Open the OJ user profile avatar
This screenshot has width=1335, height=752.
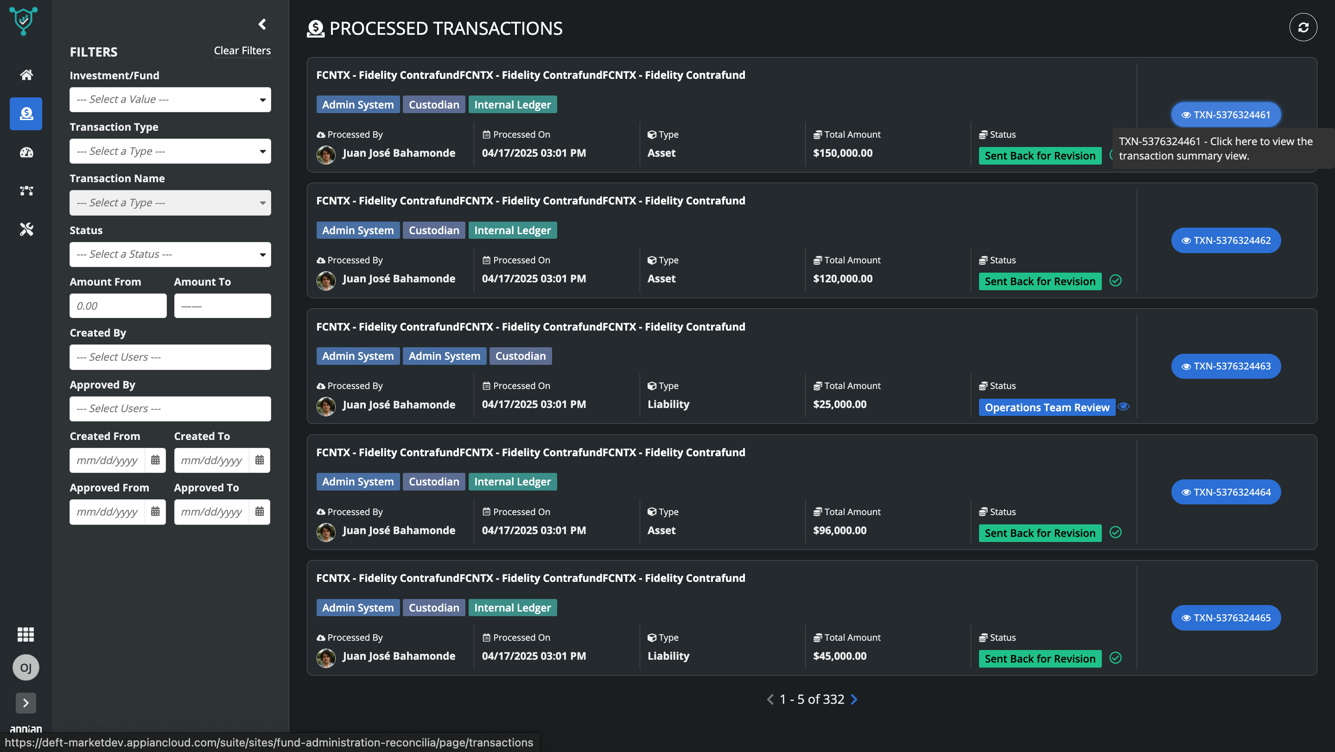(x=26, y=668)
